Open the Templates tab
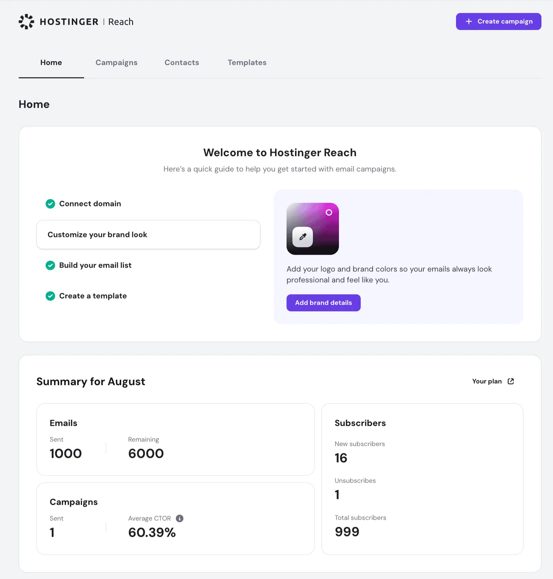553x579 pixels. coord(247,63)
